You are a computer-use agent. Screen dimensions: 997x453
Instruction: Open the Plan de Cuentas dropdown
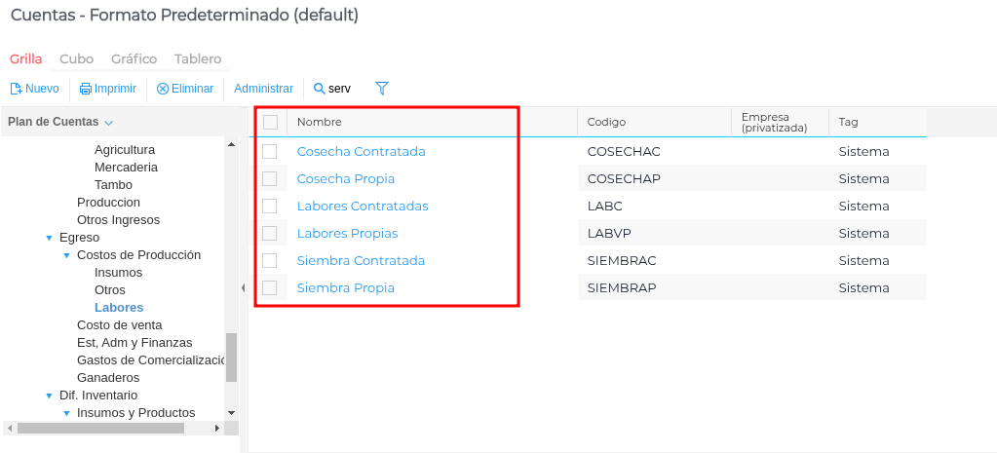pos(108,123)
